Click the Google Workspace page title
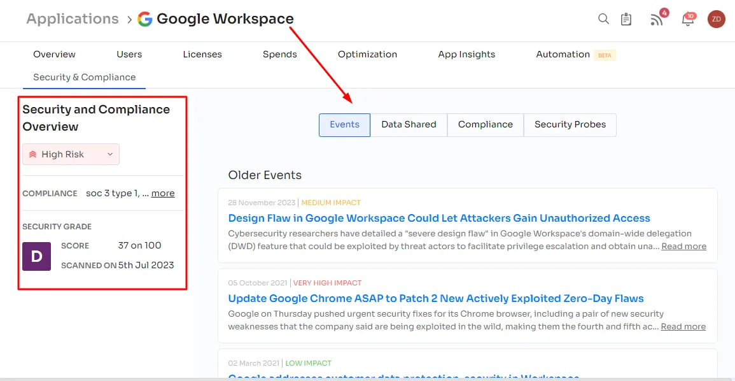 (225, 18)
